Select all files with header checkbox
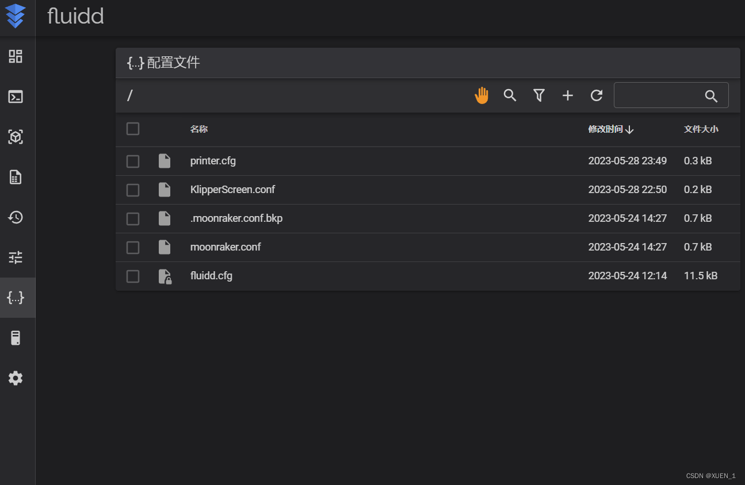 click(132, 129)
